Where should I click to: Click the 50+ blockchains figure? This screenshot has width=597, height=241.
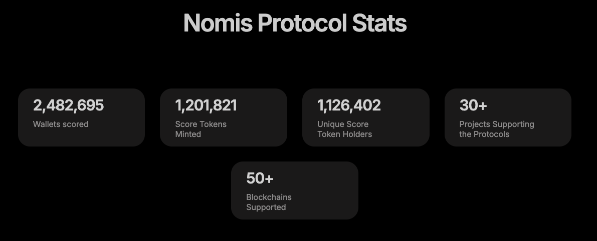pos(260,178)
